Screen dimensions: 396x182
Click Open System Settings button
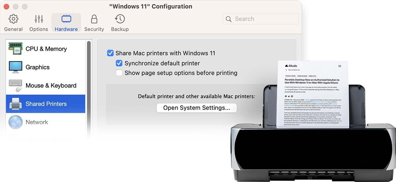(197, 108)
